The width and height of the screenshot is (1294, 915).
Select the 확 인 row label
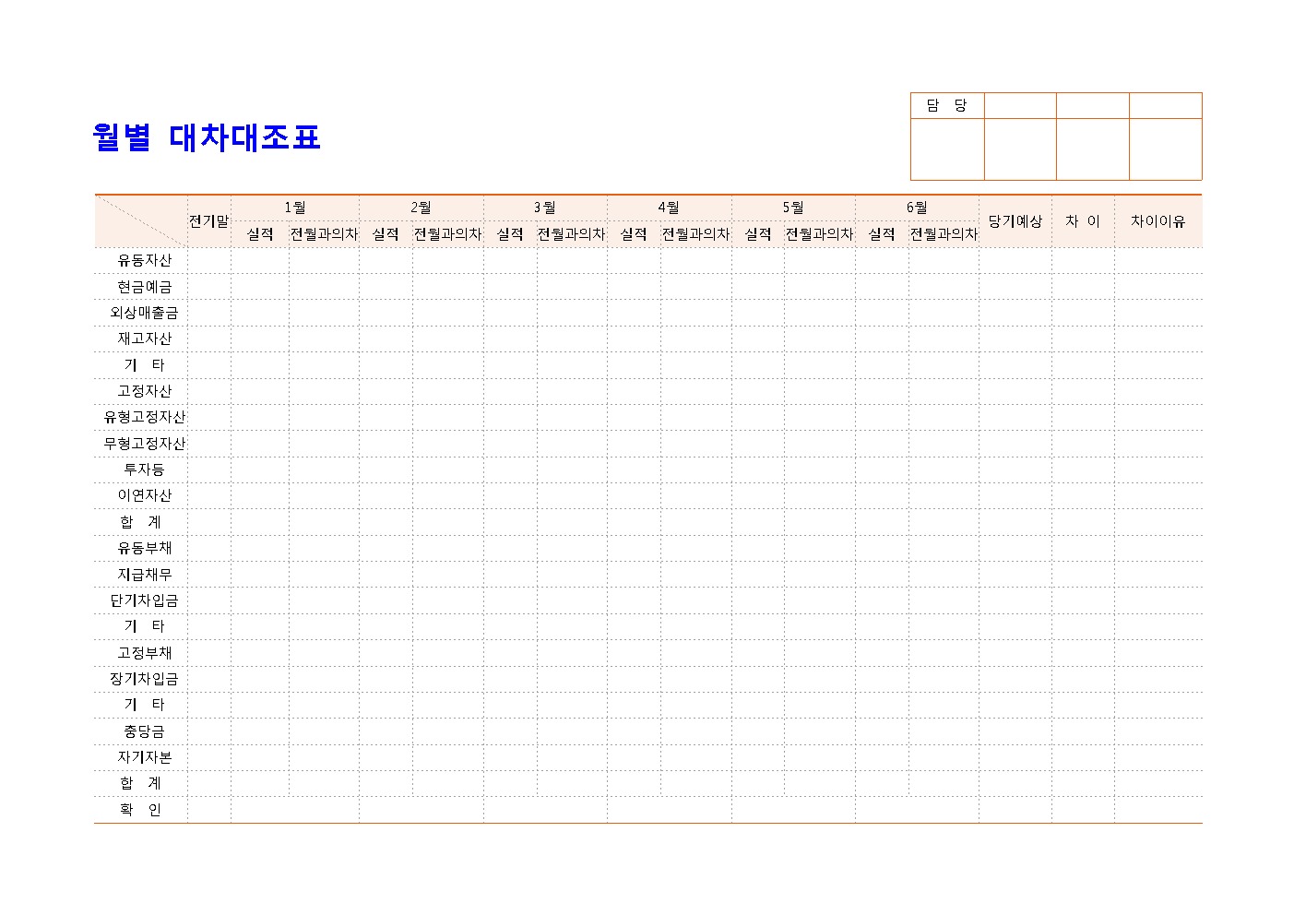tap(141, 810)
